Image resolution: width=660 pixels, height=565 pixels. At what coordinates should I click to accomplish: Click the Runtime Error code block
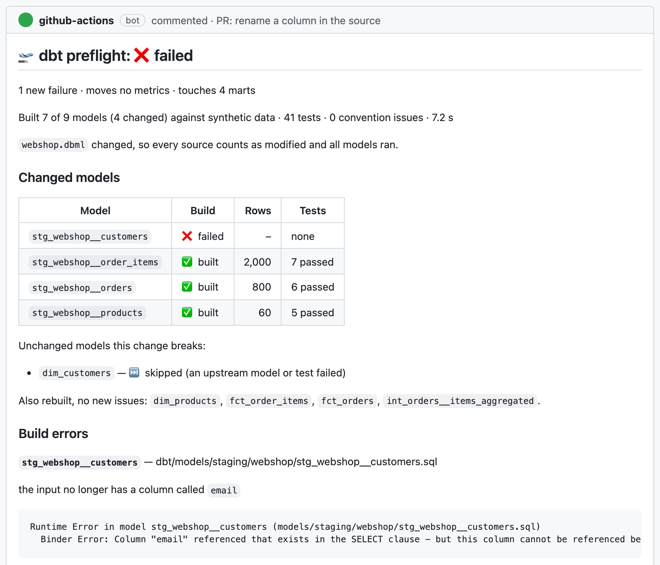coord(330,533)
